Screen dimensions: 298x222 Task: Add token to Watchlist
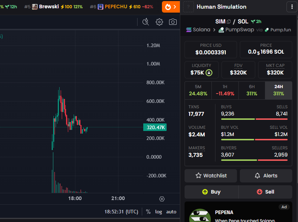[x=211, y=176]
